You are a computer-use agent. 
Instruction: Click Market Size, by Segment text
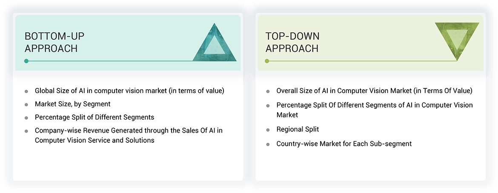(x=72, y=104)
